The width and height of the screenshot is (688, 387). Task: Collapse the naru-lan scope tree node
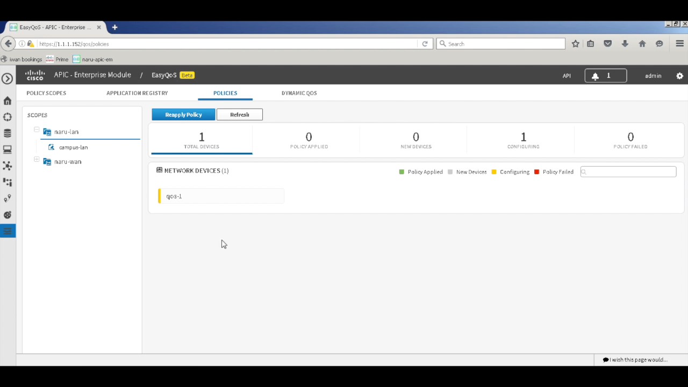37,130
